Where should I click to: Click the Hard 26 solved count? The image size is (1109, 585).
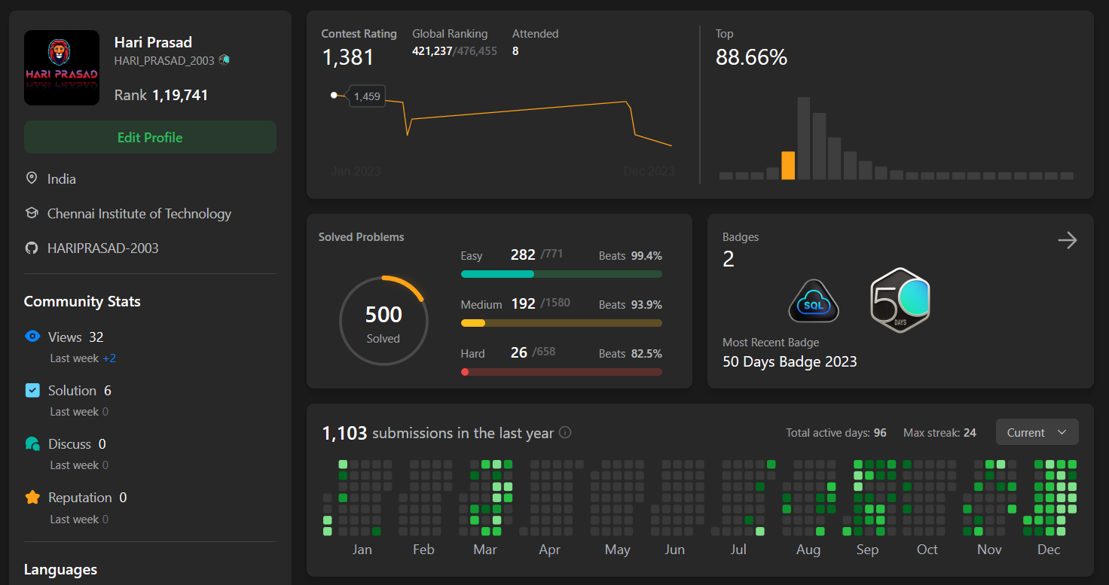click(519, 353)
